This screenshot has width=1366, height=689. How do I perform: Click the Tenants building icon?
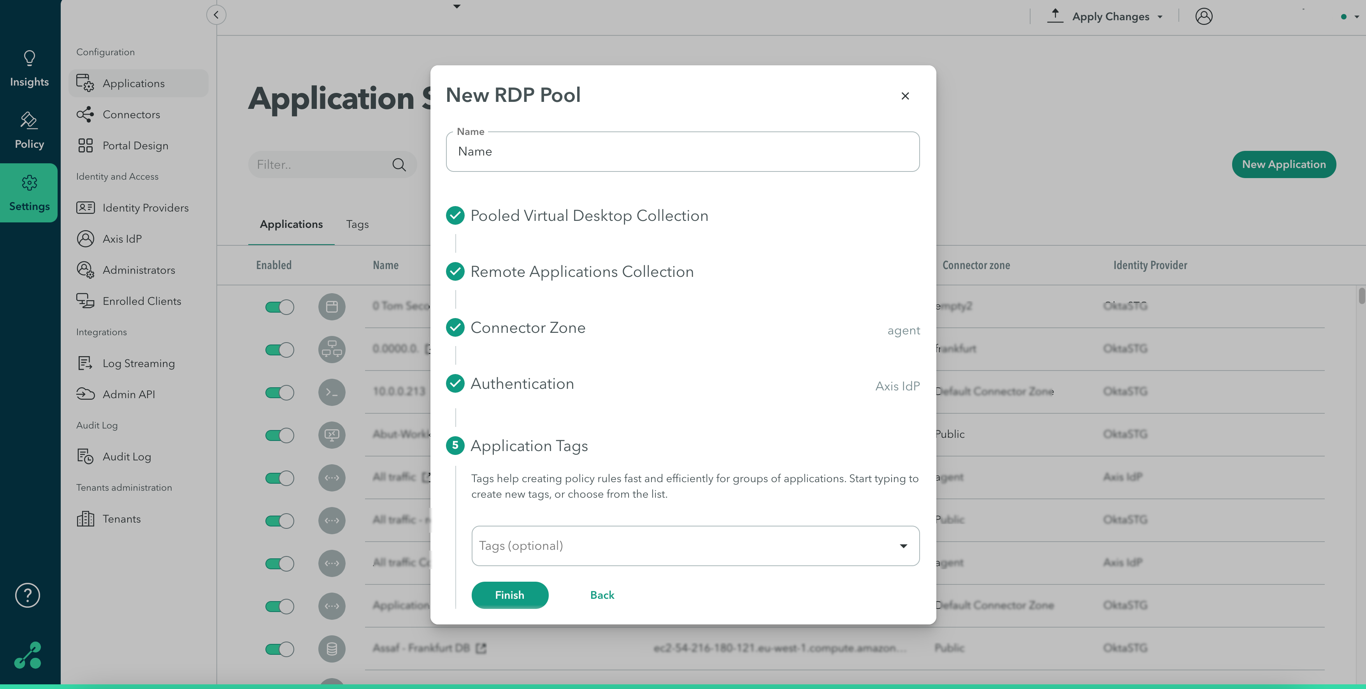coord(85,519)
